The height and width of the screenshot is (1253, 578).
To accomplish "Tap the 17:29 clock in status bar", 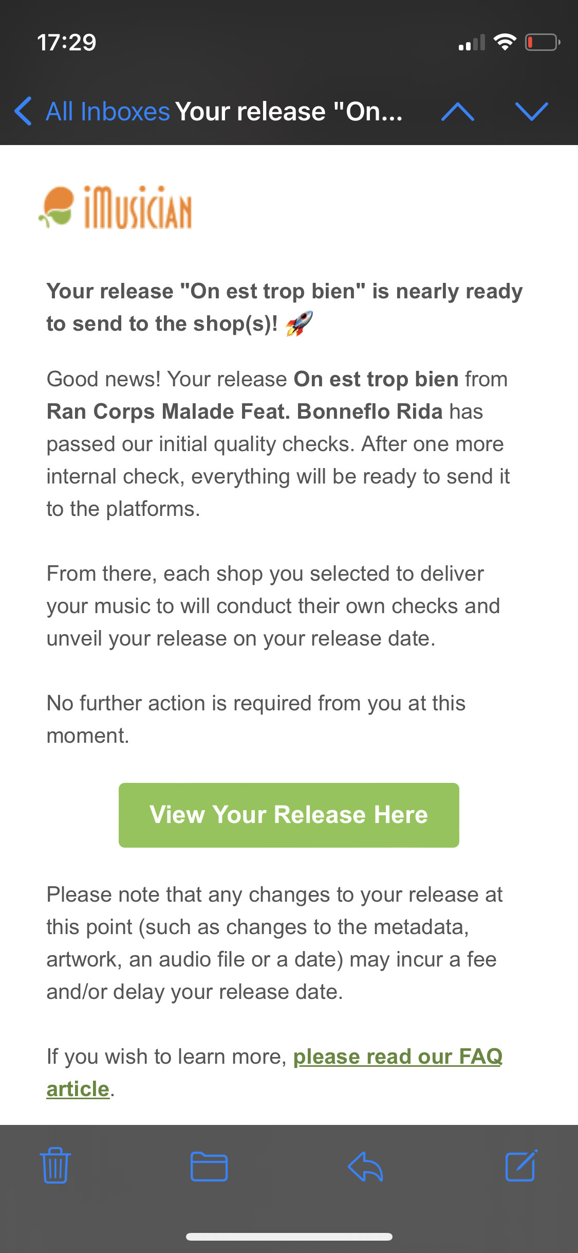I will tap(67, 42).
